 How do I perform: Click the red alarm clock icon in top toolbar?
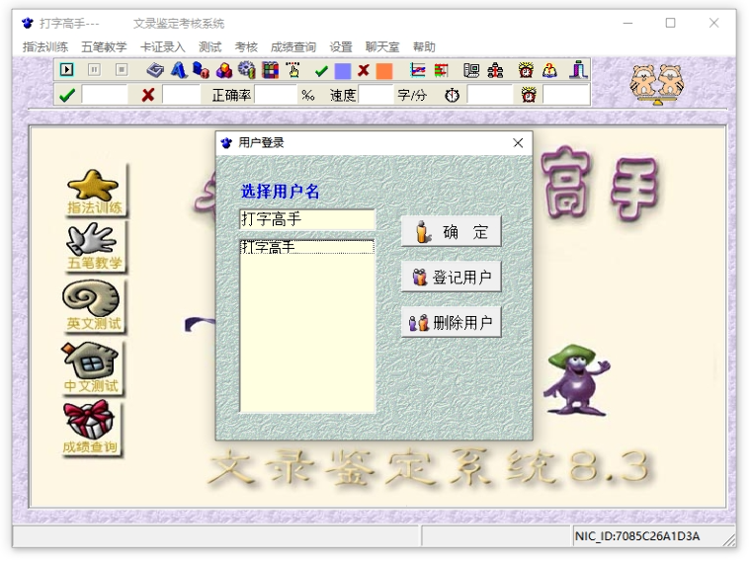(x=526, y=70)
